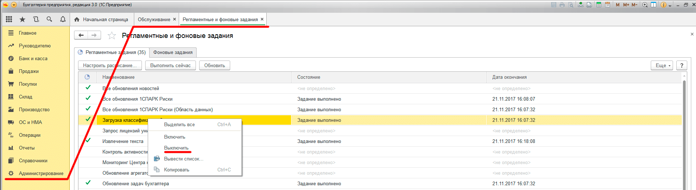Open the history scroll icon
The height and width of the screenshot is (190, 696).
[36, 19]
